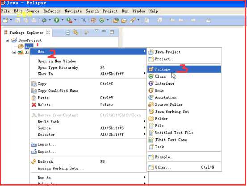This screenshot has width=247, height=186.
Task: Choose Import... in the context menu
Action: [x=88, y=145]
